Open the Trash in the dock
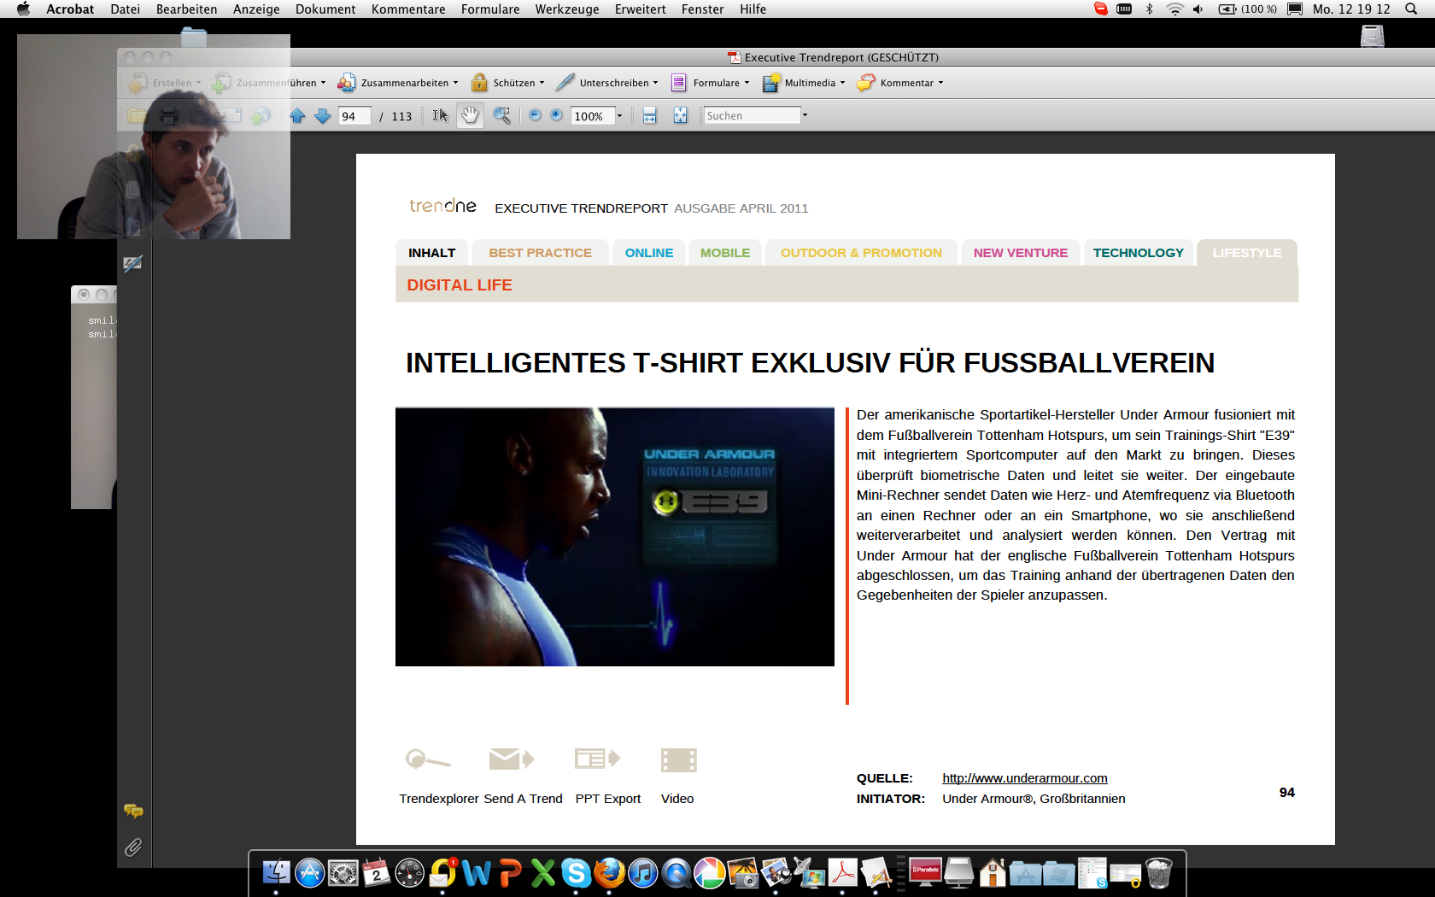1435x897 pixels. (x=1158, y=873)
